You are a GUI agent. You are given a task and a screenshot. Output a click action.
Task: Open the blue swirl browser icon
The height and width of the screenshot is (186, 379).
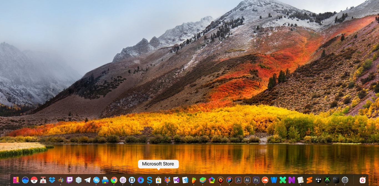(x=141, y=180)
